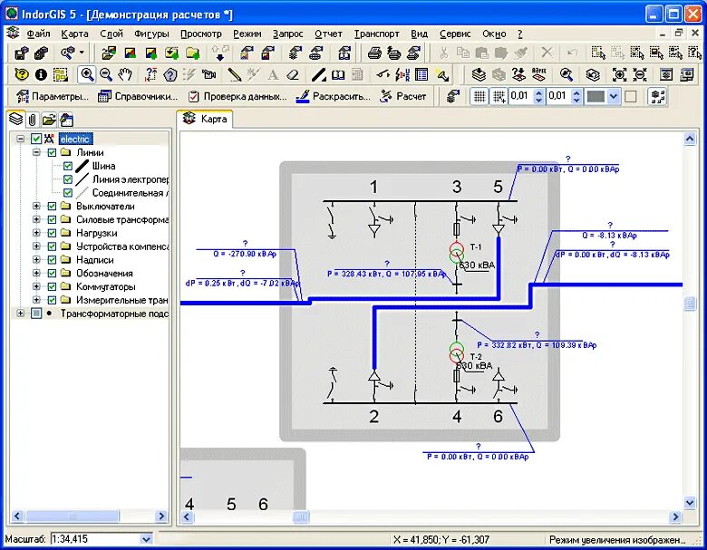The image size is (707, 550).
Task: Select the pencil drawing tool
Action: 235,74
